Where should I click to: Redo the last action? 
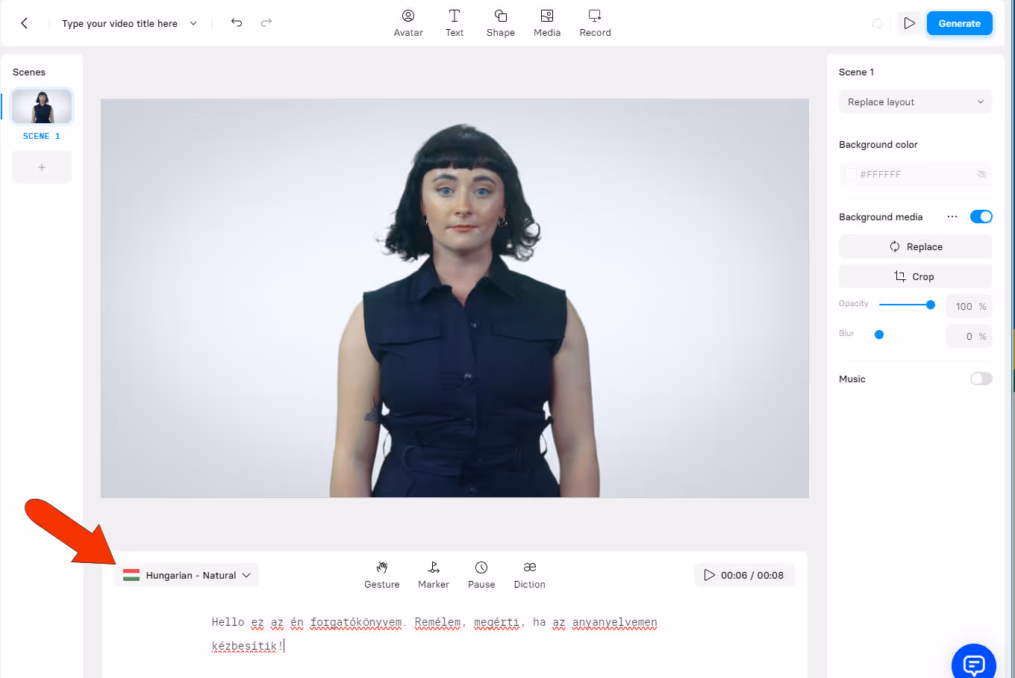tap(266, 22)
